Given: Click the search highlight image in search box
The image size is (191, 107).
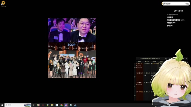Looking at the screenshot, I should 27,105.
